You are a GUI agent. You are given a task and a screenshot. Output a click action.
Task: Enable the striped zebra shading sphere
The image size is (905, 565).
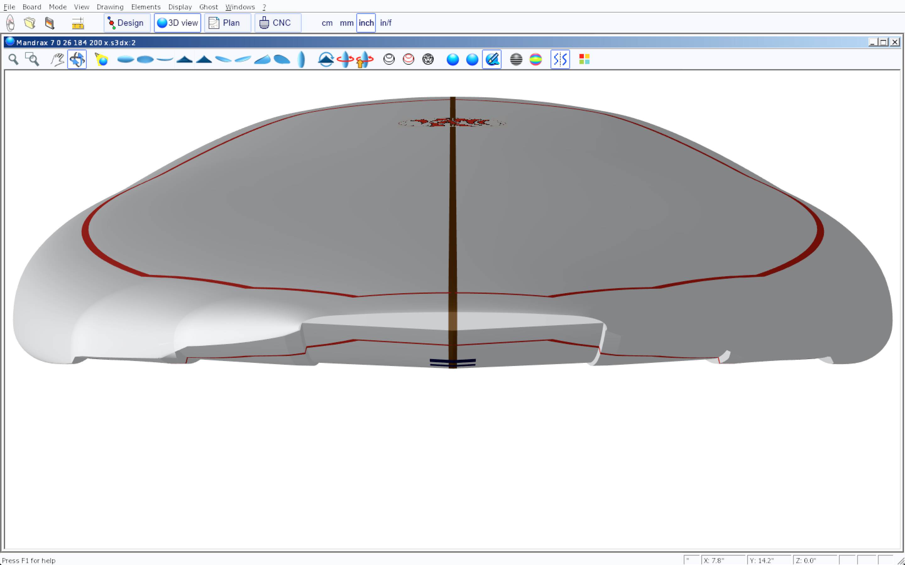pos(516,59)
